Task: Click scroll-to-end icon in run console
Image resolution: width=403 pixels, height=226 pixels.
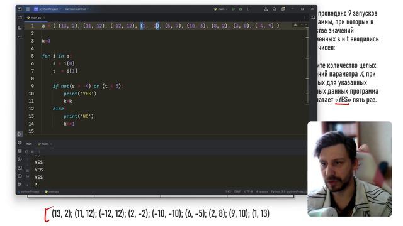Action: point(28,176)
